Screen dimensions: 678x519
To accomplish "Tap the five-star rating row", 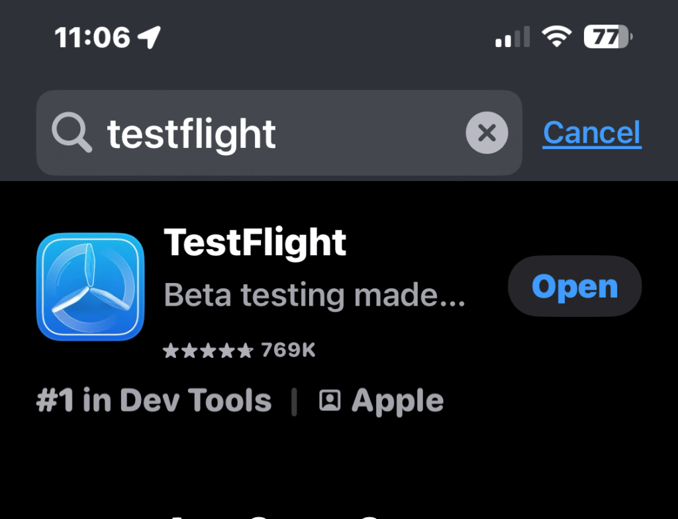I will pyautogui.click(x=207, y=351).
